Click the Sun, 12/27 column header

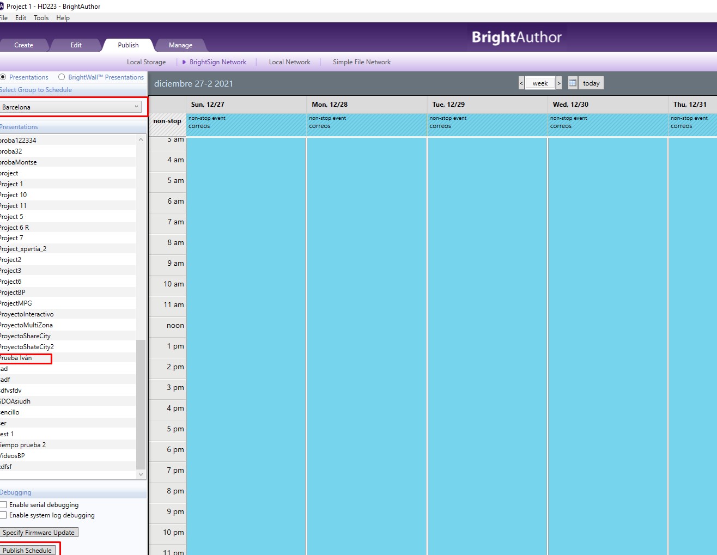pos(246,105)
